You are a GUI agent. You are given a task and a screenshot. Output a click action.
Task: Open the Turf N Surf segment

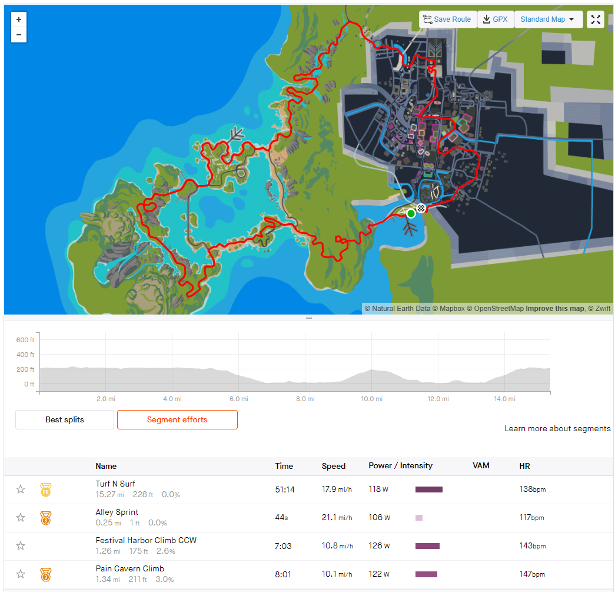pyautogui.click(x=115, y=484)
